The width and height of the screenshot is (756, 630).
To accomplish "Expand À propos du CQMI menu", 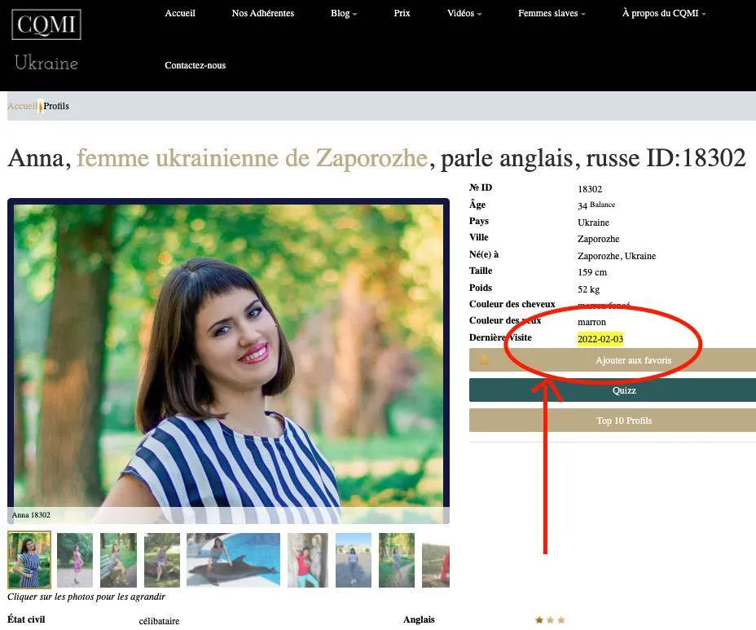I will [664, 14].
